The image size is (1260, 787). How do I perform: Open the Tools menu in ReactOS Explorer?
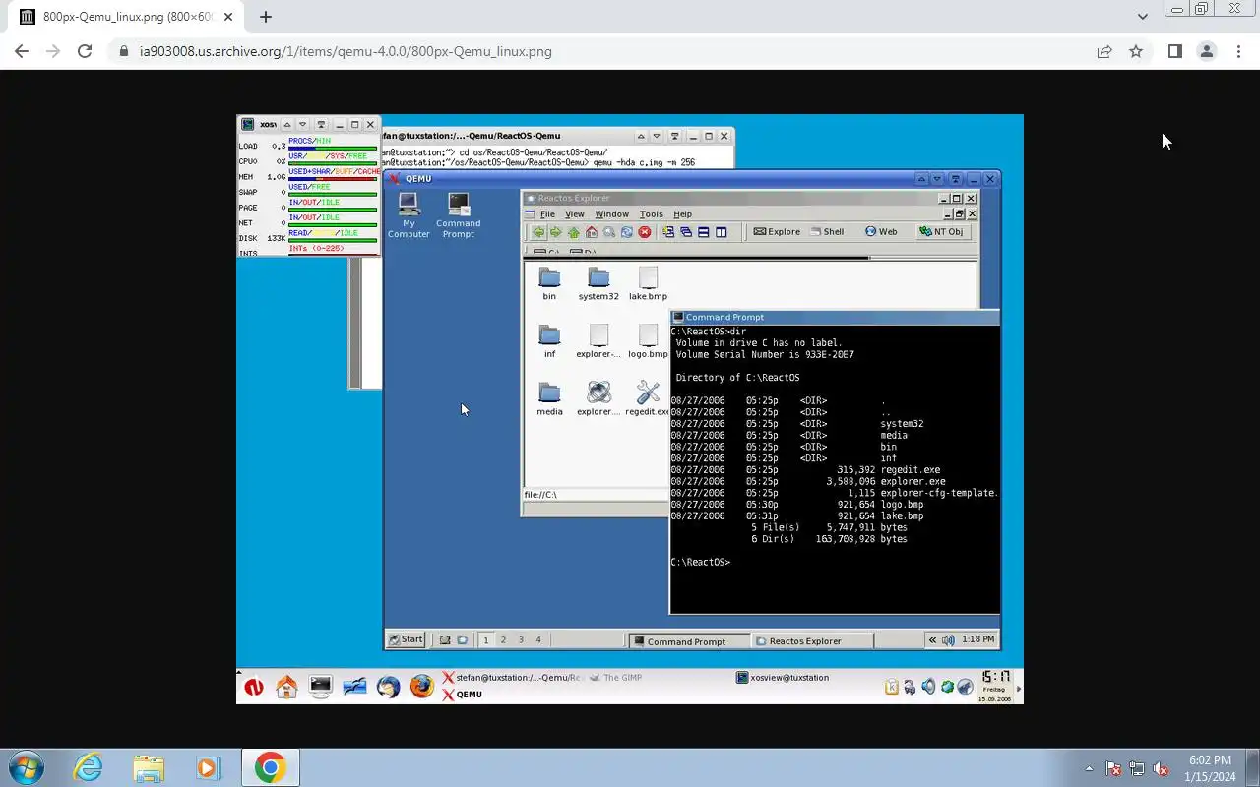[652, 213]
